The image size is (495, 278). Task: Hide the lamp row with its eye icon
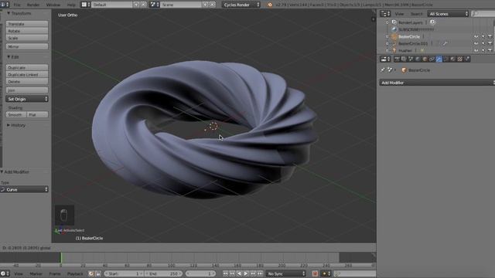tap(476, 50)
